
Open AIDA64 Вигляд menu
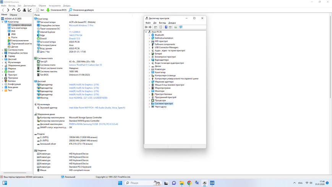(x=12, y=6)
